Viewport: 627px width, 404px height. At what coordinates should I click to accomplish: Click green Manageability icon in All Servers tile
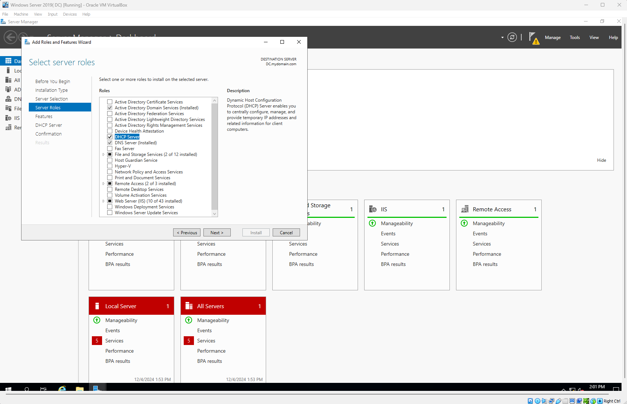[x=189, y=320]
